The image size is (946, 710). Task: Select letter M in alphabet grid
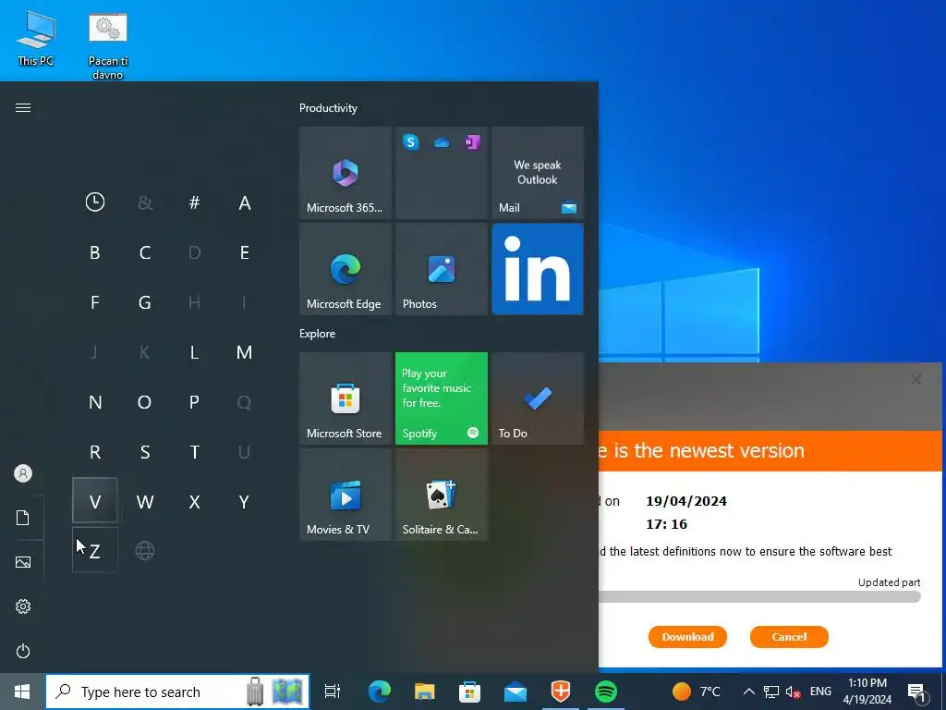click(244, 352)
